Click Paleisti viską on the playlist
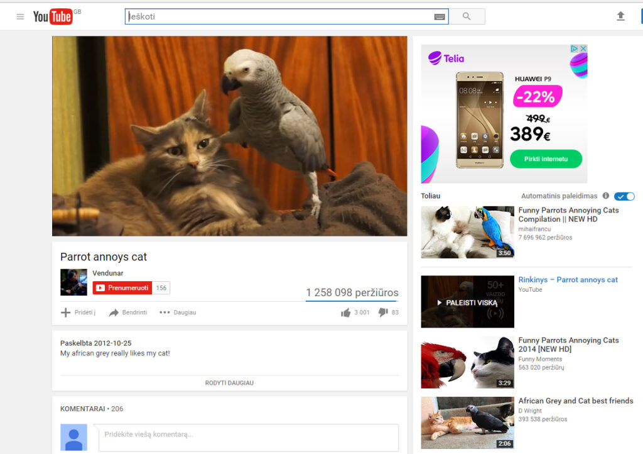Screen dimensions: 643x454 point(467,302)
